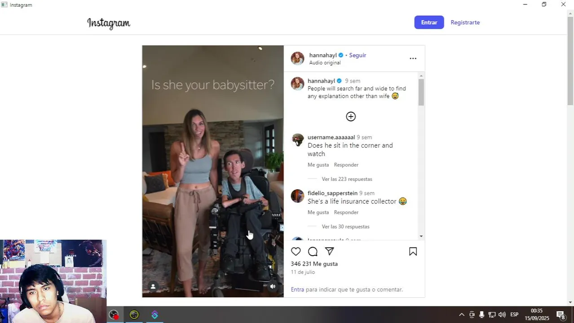Open the three-dot more options menu
This screenshot has height=323, width=574.
(413, 58)
